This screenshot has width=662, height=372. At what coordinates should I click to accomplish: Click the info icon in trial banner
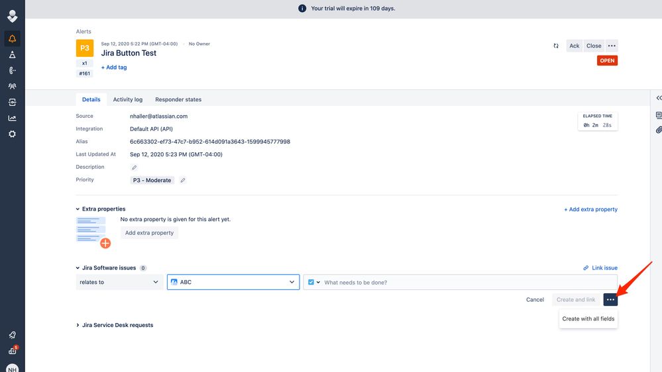pos(302,9)
